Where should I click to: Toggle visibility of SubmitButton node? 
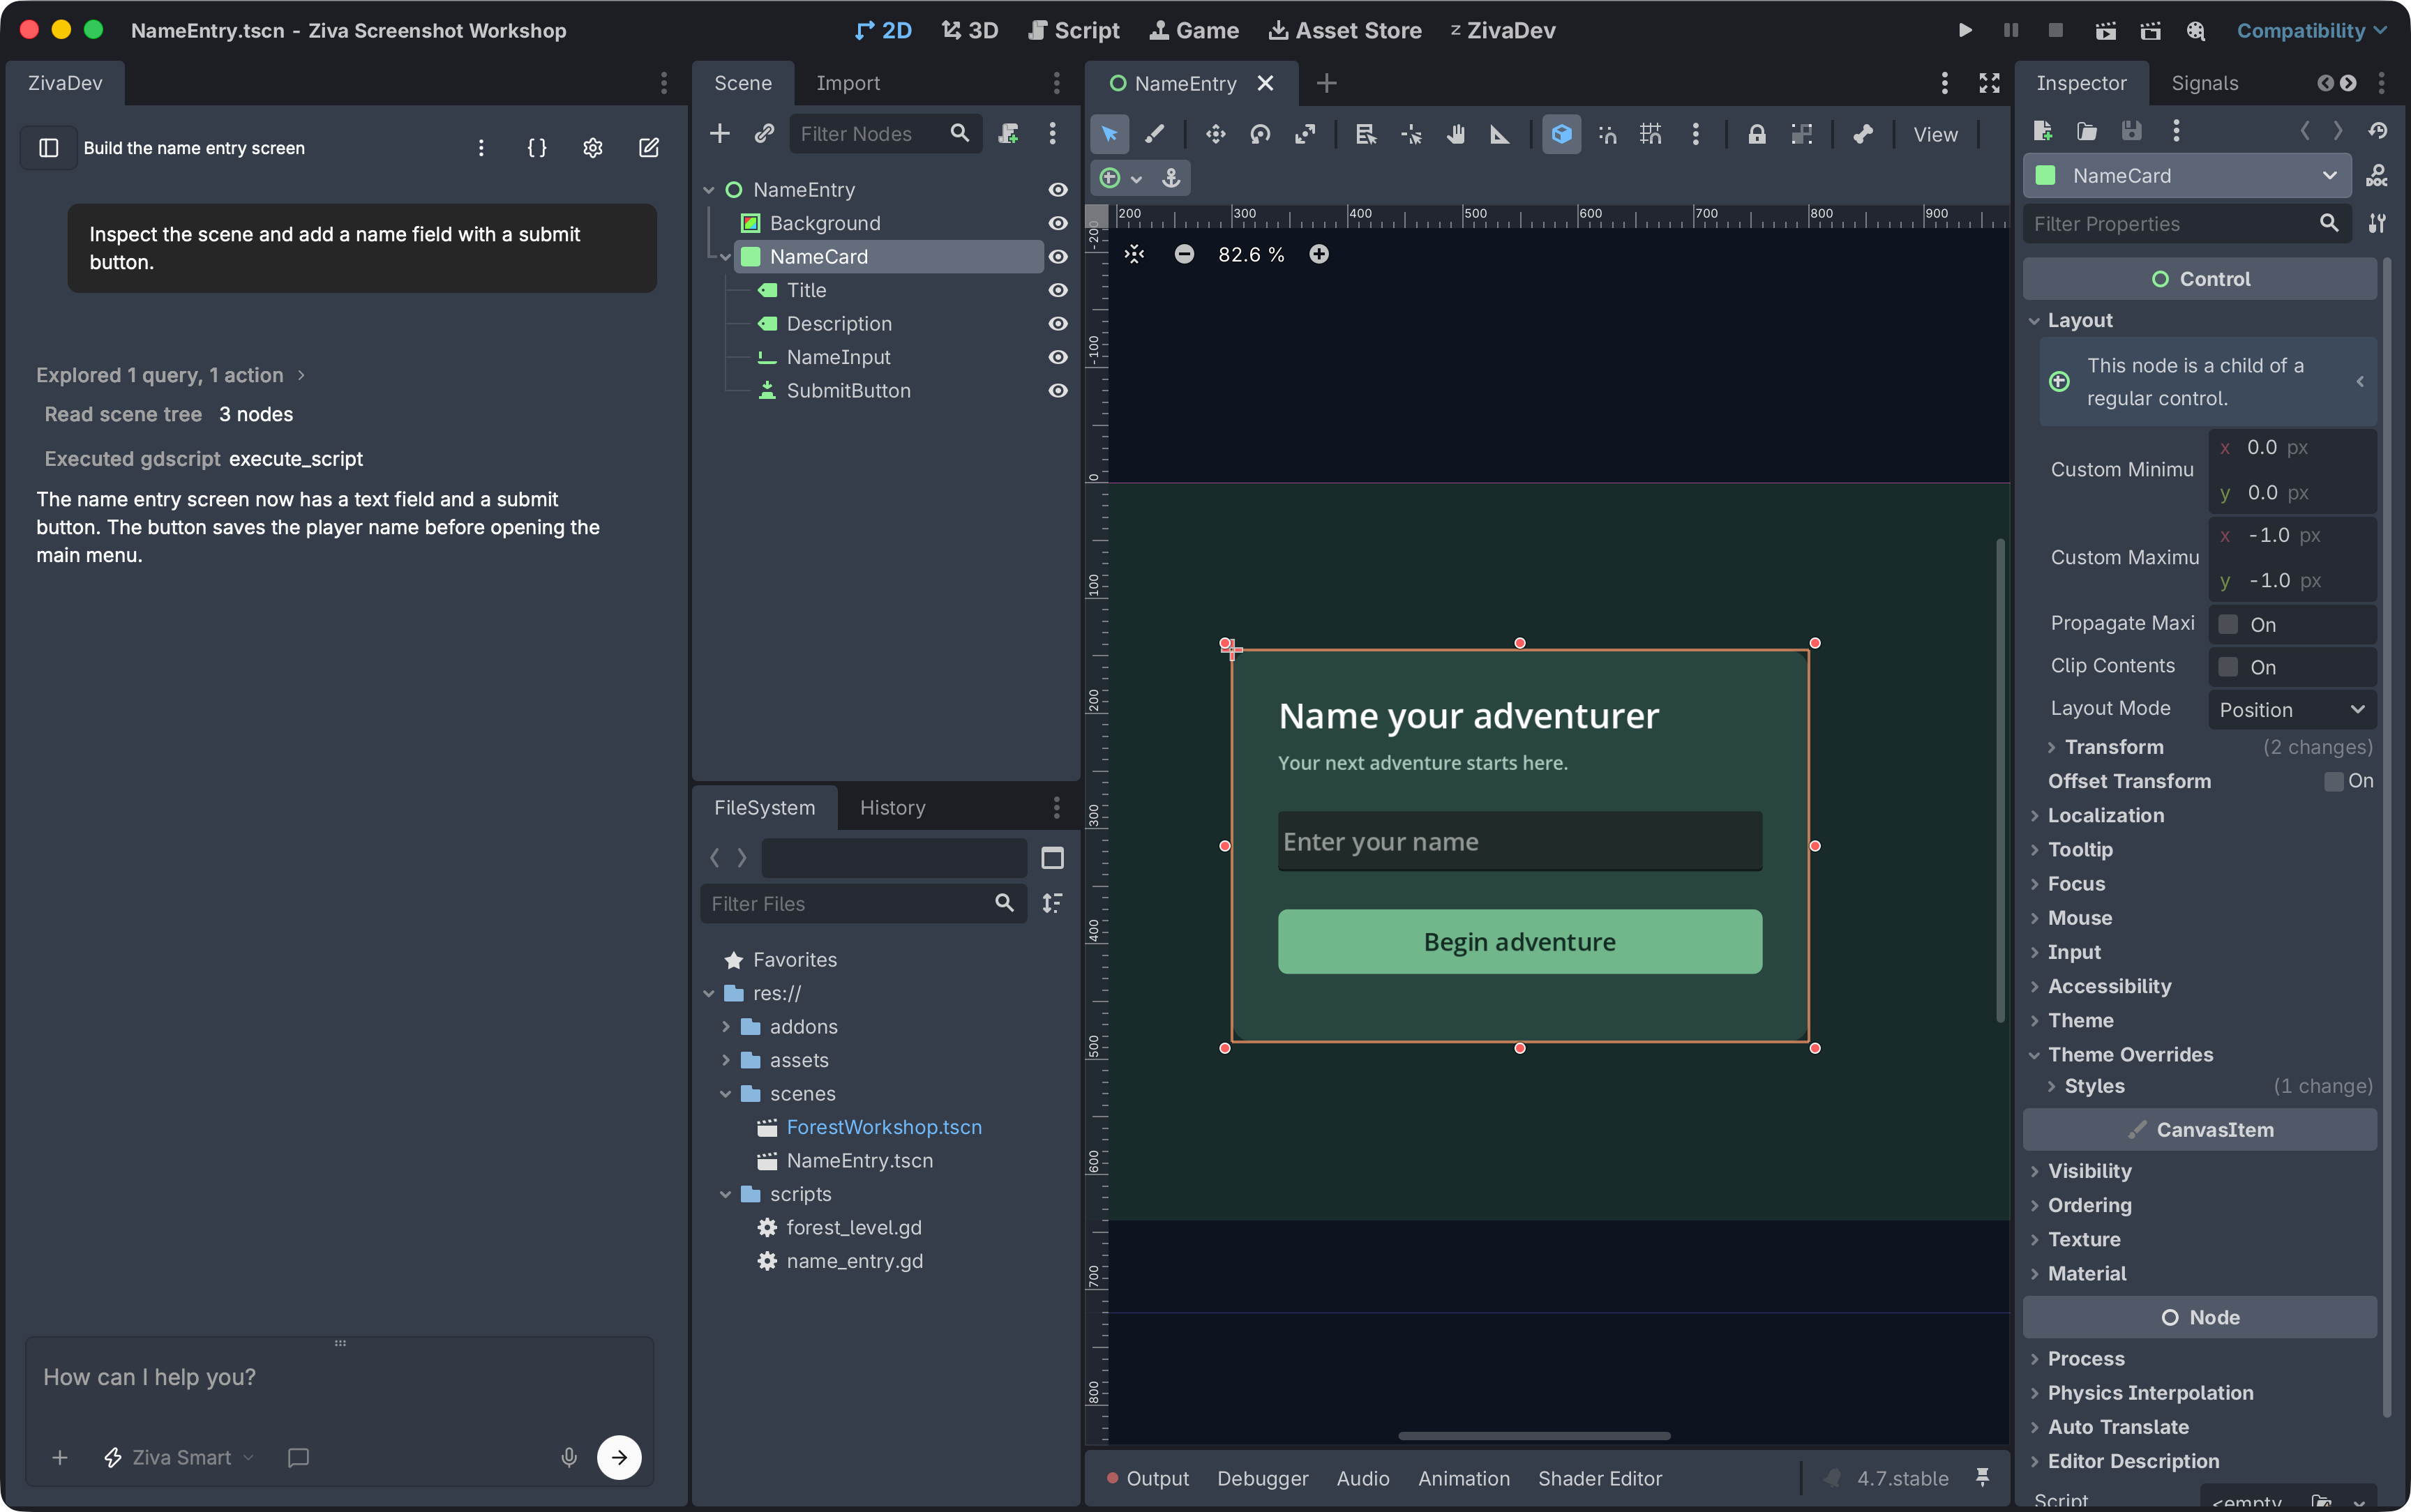pos(1058,391)
